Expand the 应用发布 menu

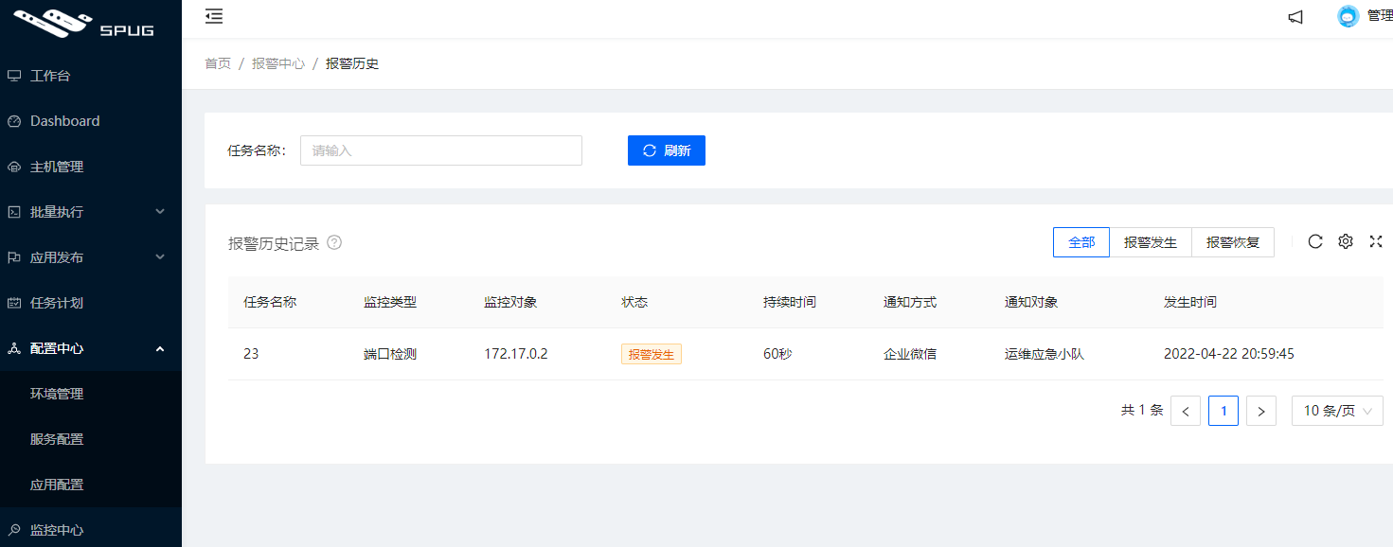[x=57, y=256]
